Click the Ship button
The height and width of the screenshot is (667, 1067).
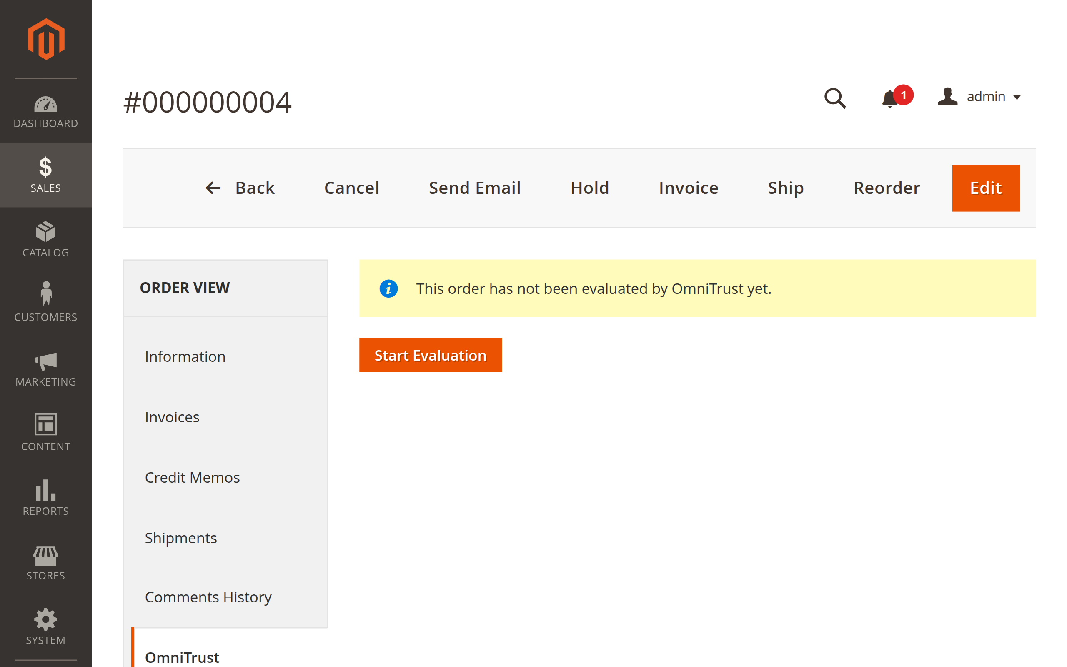click(x=786, y=188)
